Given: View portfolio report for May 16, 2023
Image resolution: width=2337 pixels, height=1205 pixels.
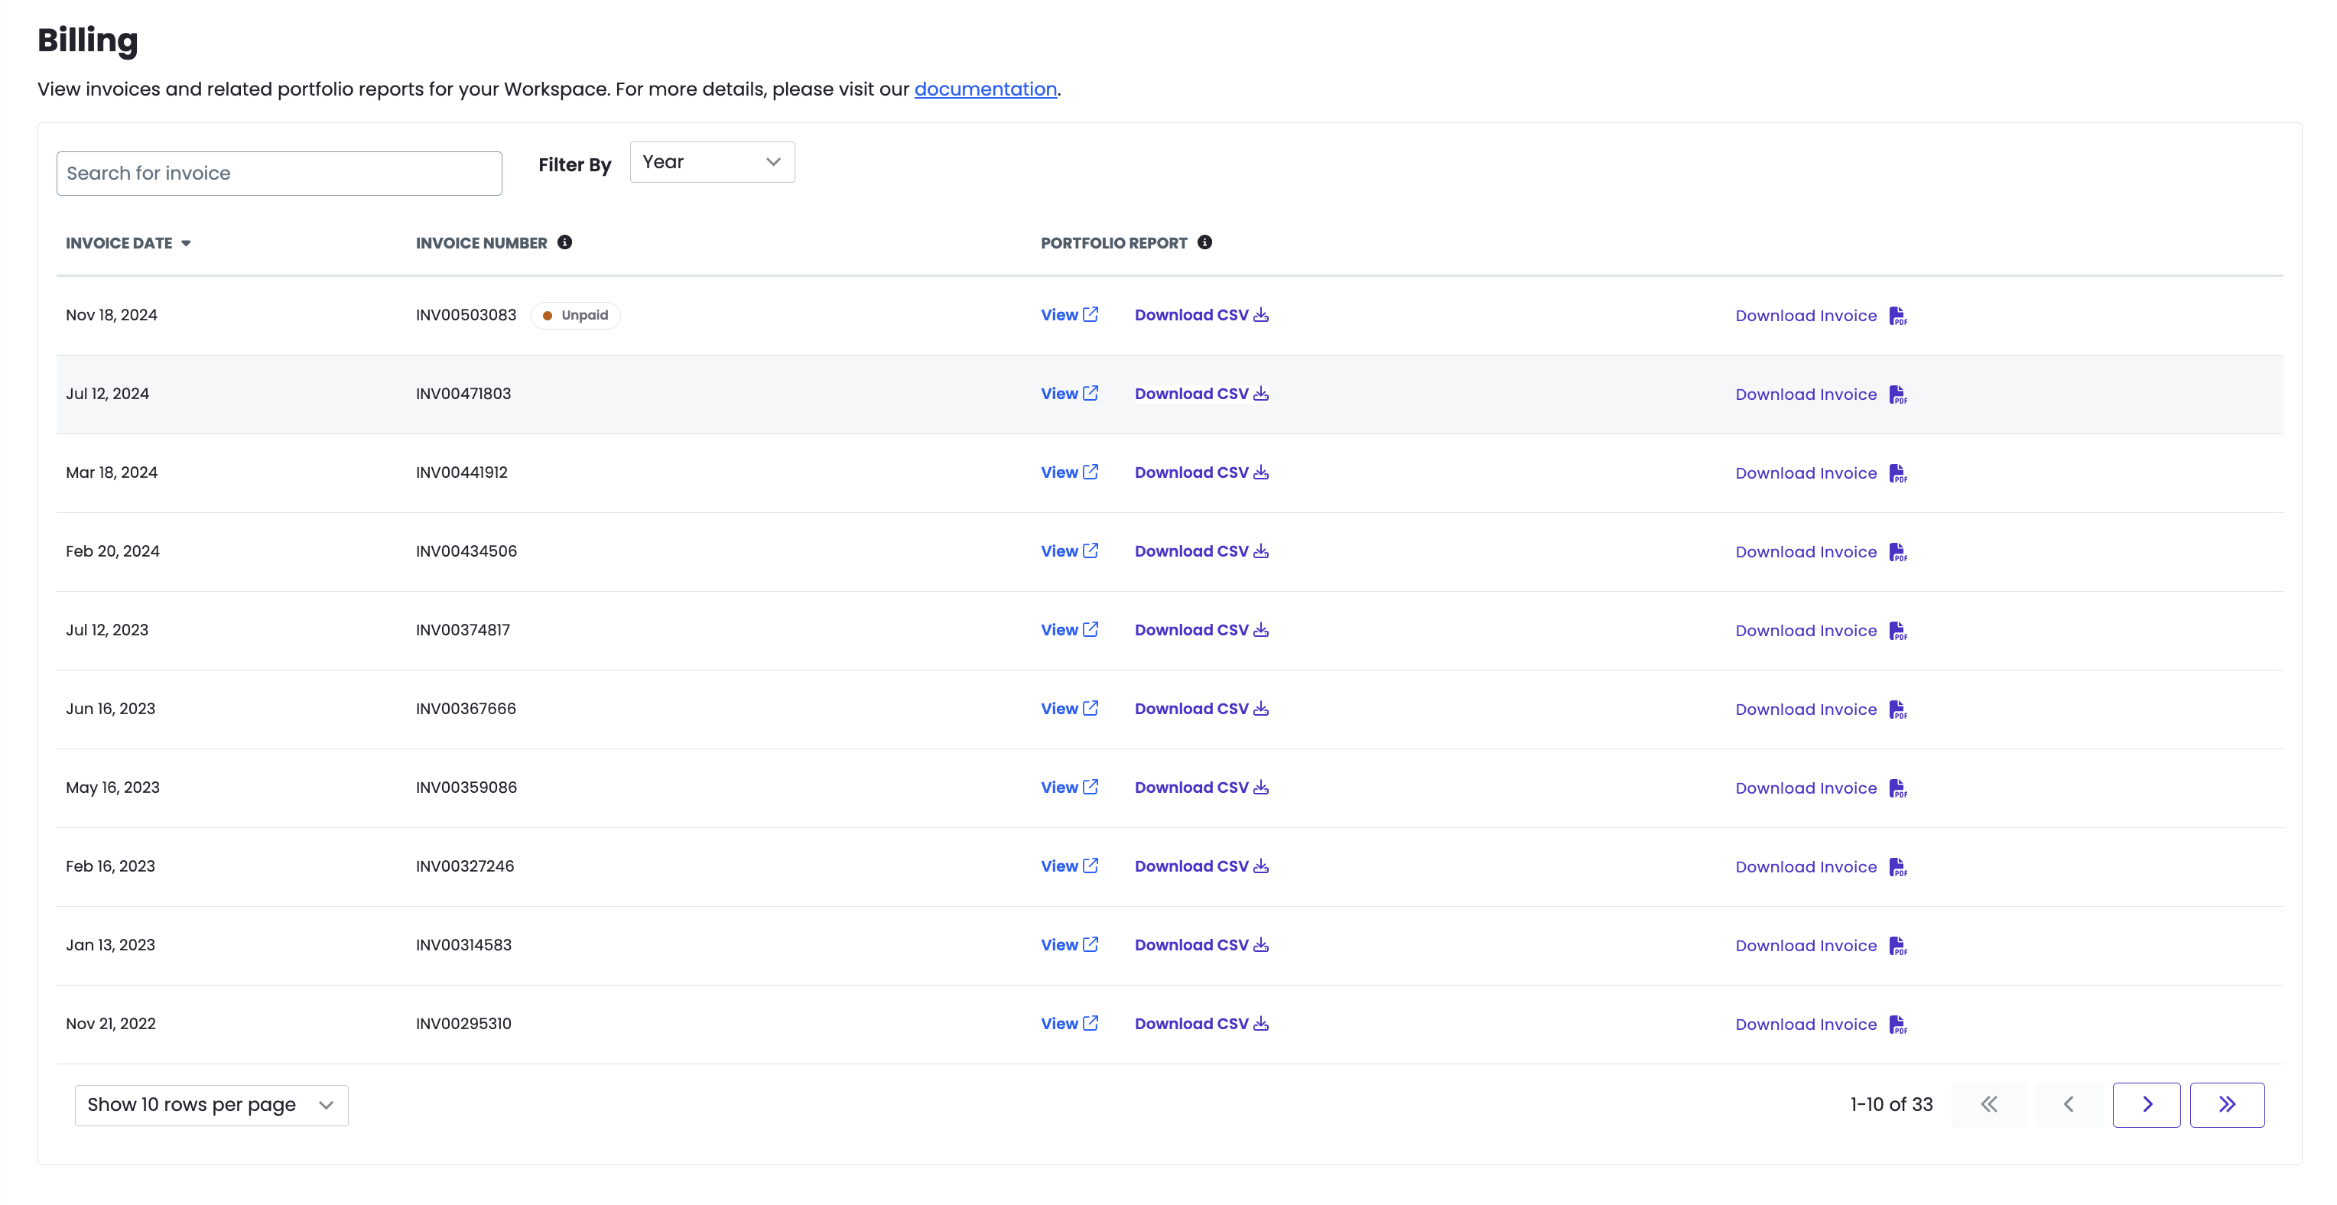Looking at the screenshot, I should click(1058, 788).
